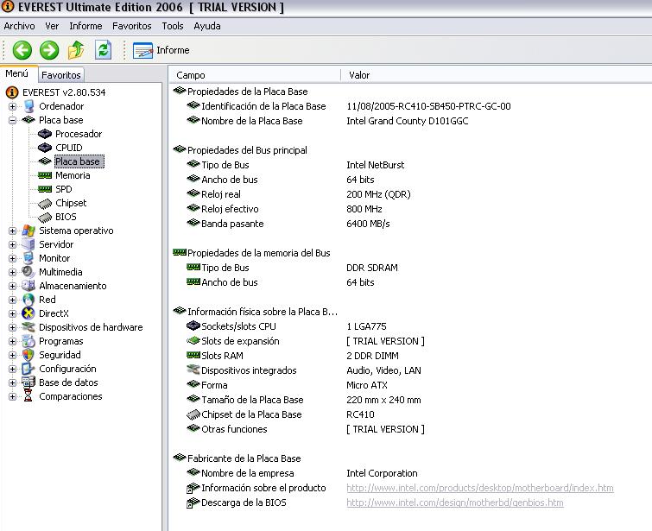Click the green Forward arrow toolbar icon
Viewport: 652px width, 531px height.
point(49,50)
